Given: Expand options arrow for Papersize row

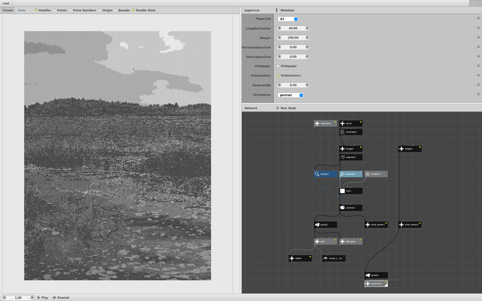Looking at the screenshot, I should tap(478, 18).
